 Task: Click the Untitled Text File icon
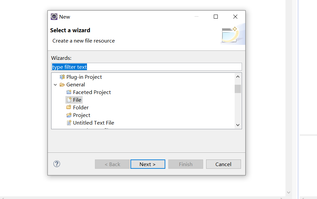point(69,123)
